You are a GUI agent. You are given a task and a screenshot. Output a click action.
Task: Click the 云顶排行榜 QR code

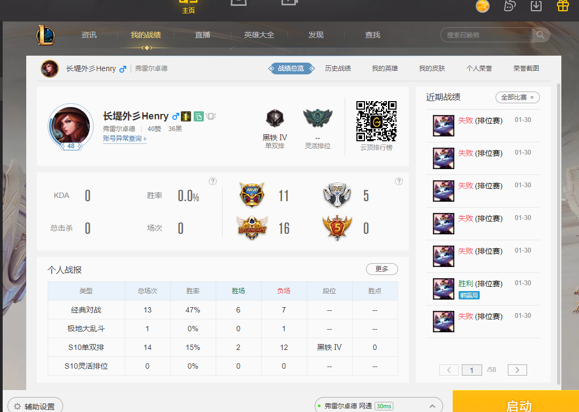376,121
